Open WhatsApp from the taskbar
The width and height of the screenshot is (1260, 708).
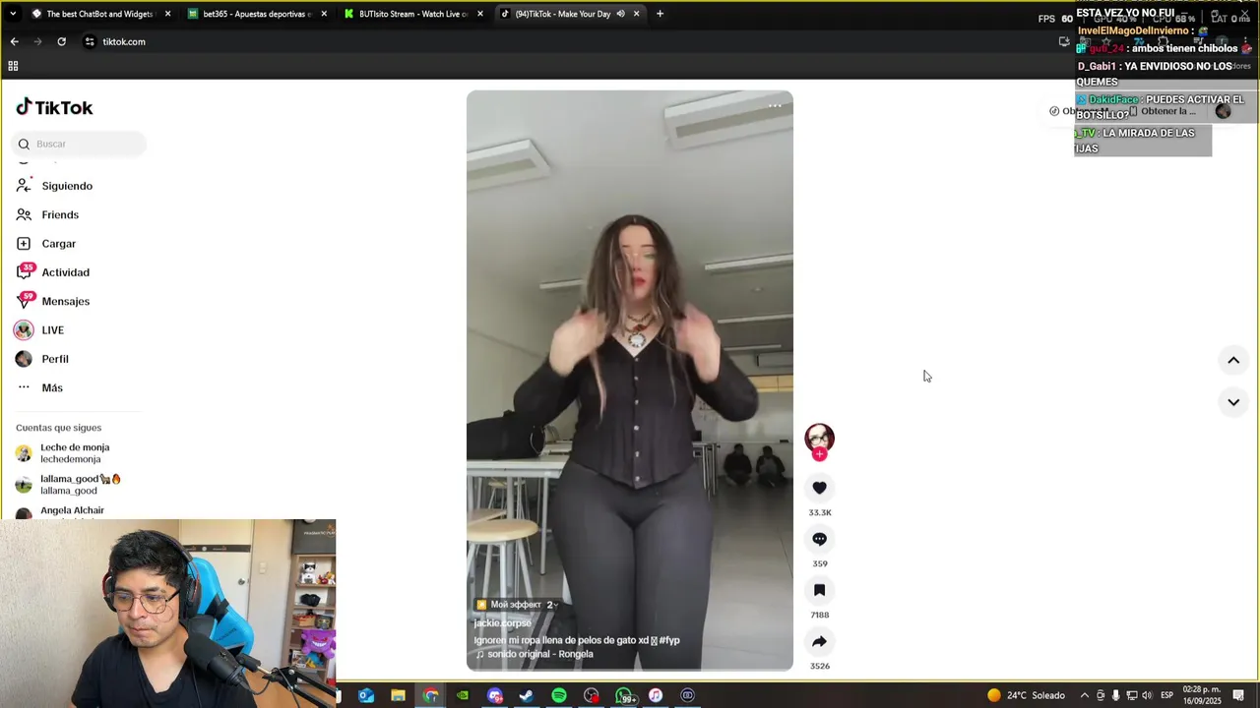pos(623,695)
